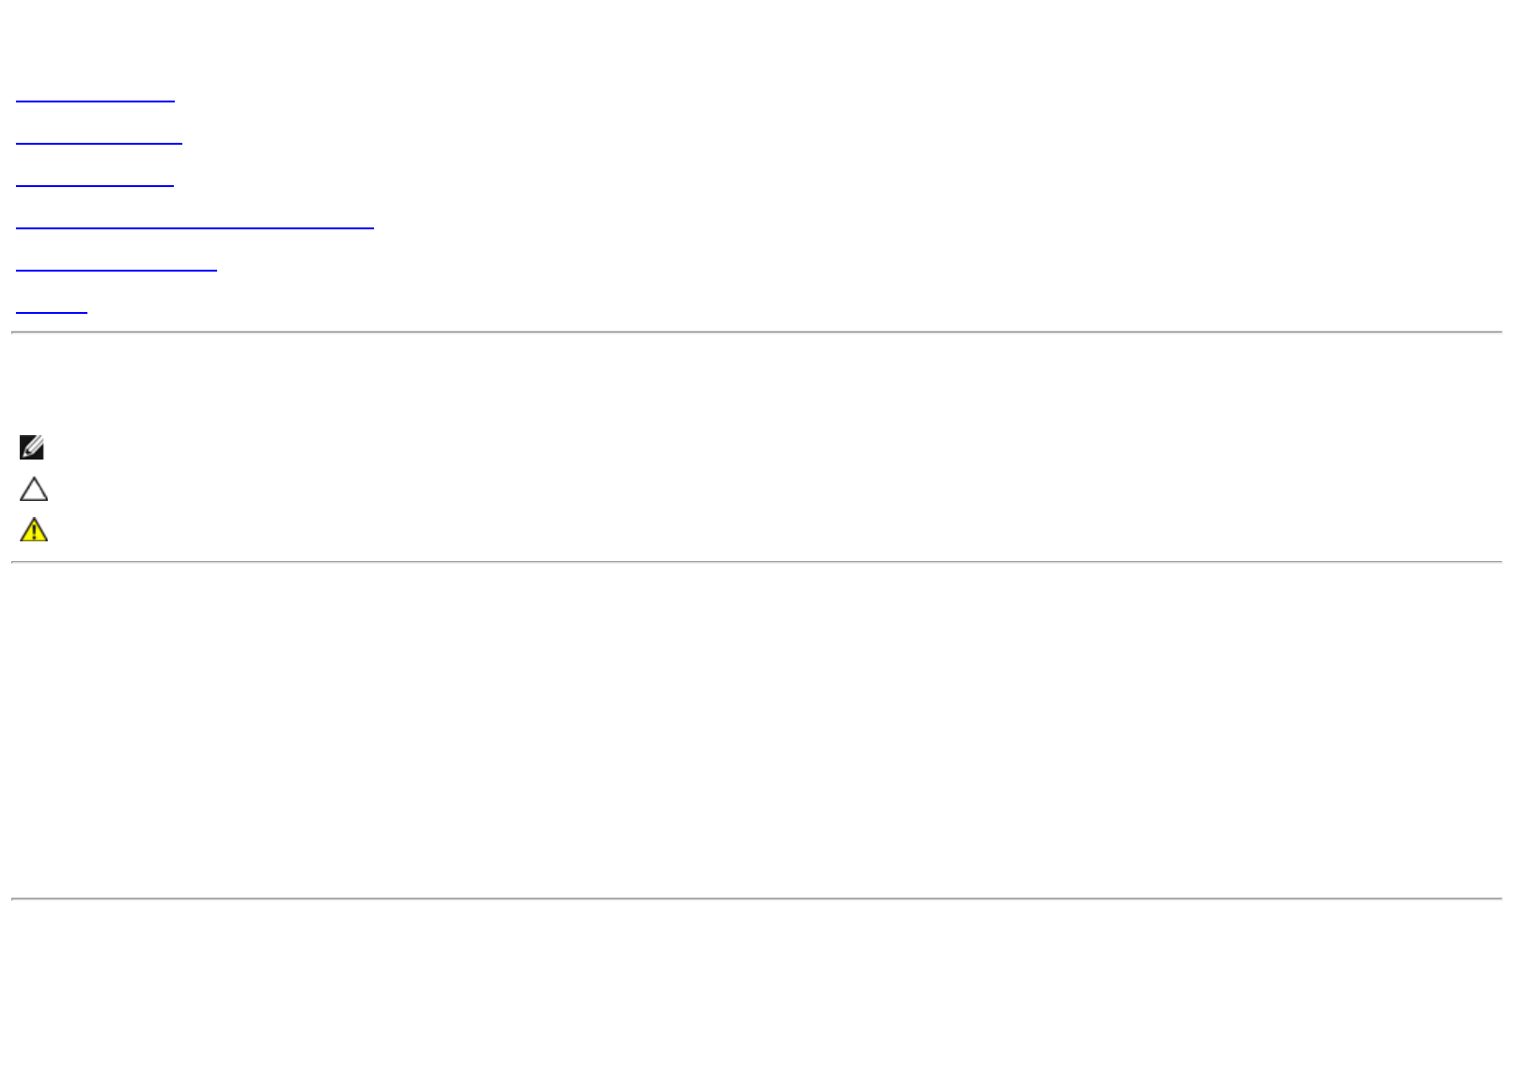Open the first blue underlined link

[95, 96]
